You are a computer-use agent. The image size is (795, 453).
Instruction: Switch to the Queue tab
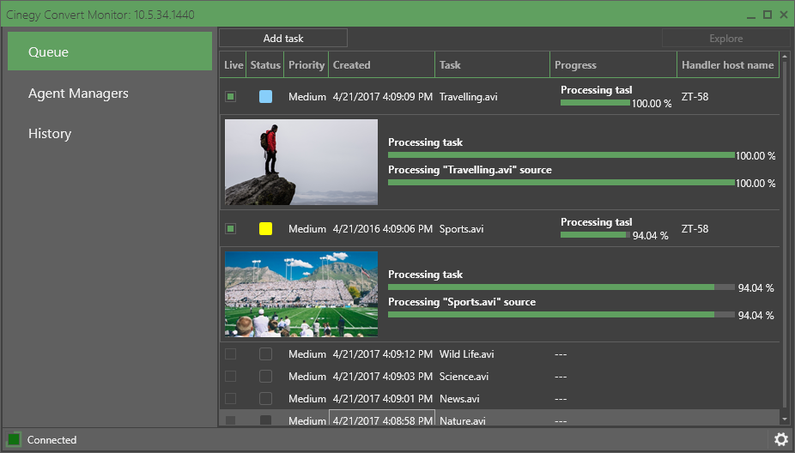pos(110,51)
